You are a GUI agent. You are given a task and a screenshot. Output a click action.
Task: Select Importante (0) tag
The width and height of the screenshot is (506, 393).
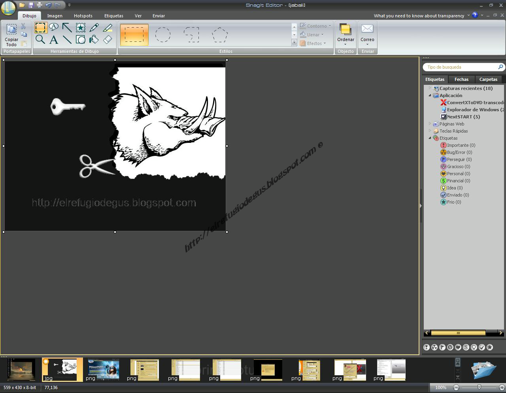coord(458,145)
